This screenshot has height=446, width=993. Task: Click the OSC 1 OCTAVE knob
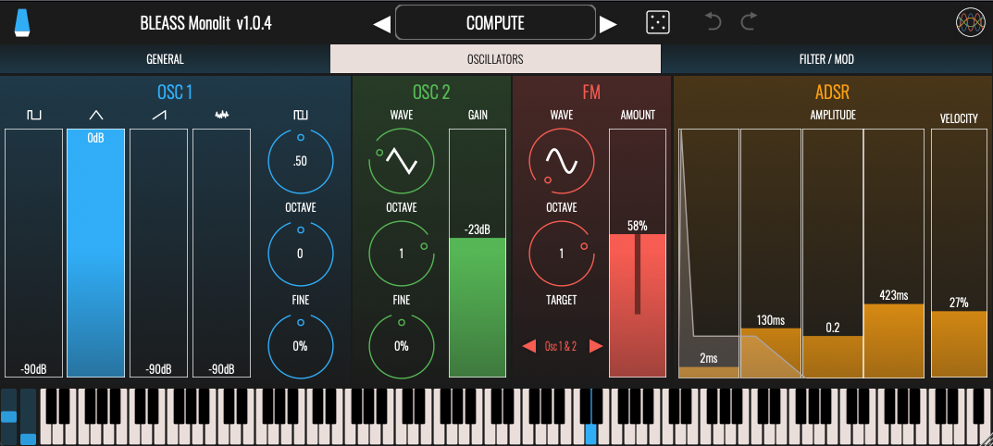click(x=300, y=254)
